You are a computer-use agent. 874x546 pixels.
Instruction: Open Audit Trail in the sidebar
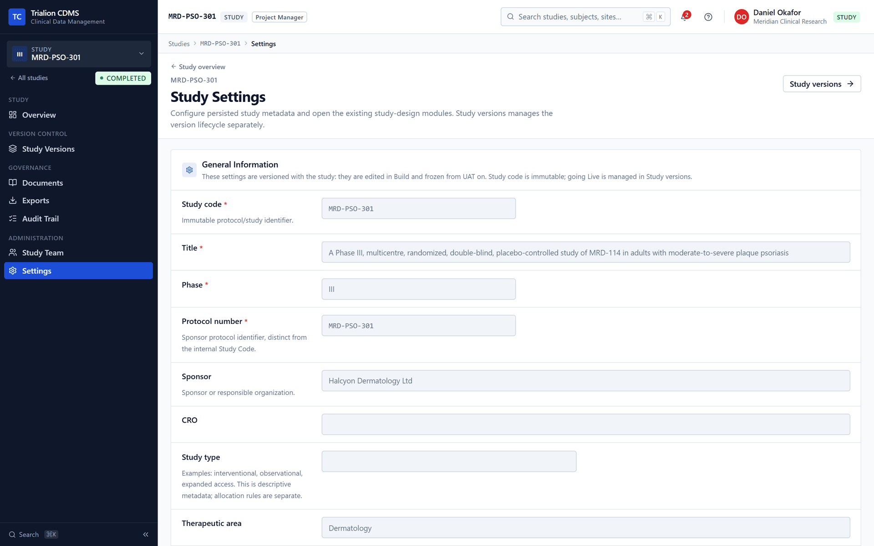(x=78, y=219)
